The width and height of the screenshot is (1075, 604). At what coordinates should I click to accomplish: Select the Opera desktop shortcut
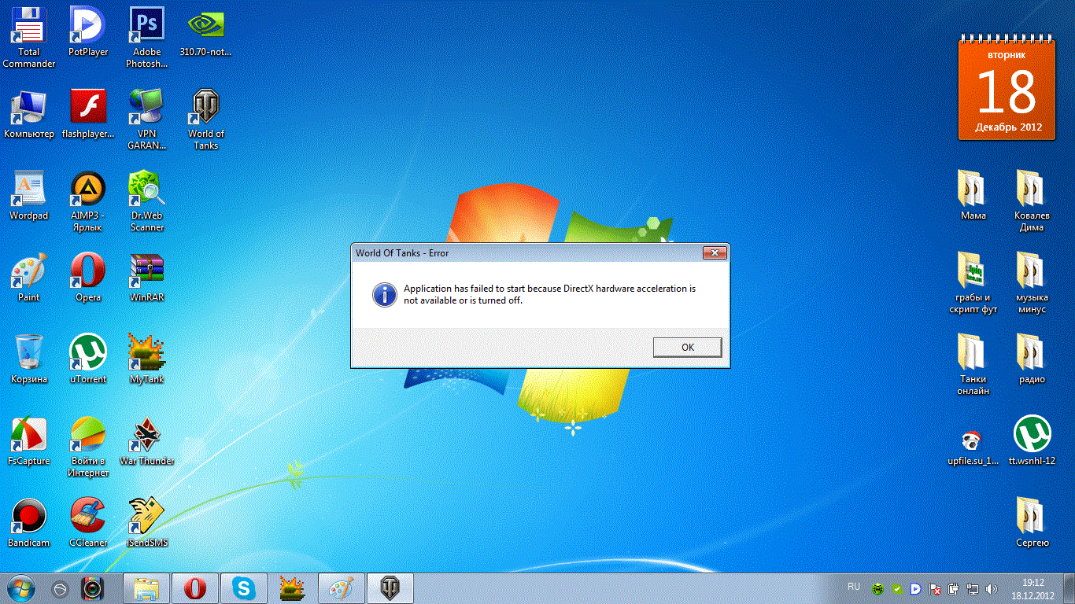[88, 277]
